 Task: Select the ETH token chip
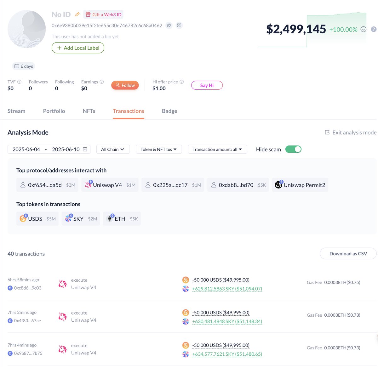click(x=122, y=219)
